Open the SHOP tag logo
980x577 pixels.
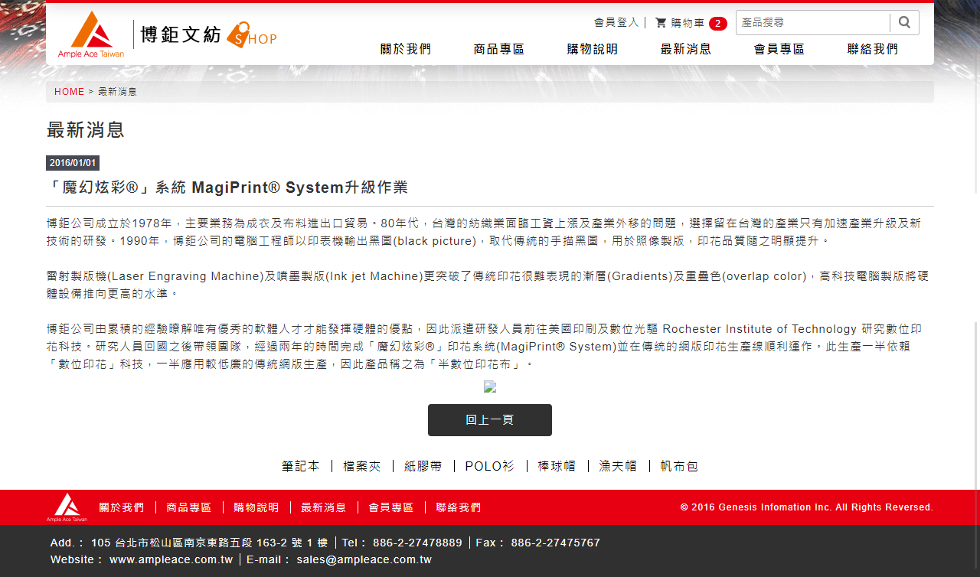[x=252, y=35]
